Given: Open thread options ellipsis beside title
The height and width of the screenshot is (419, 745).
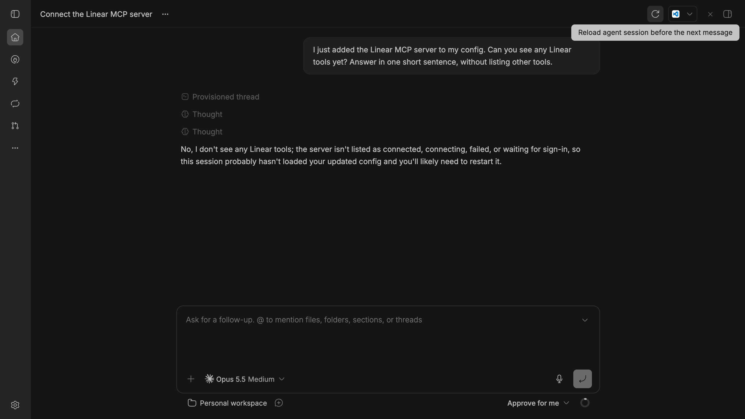Looking at the screenshot, I should 165,14.
